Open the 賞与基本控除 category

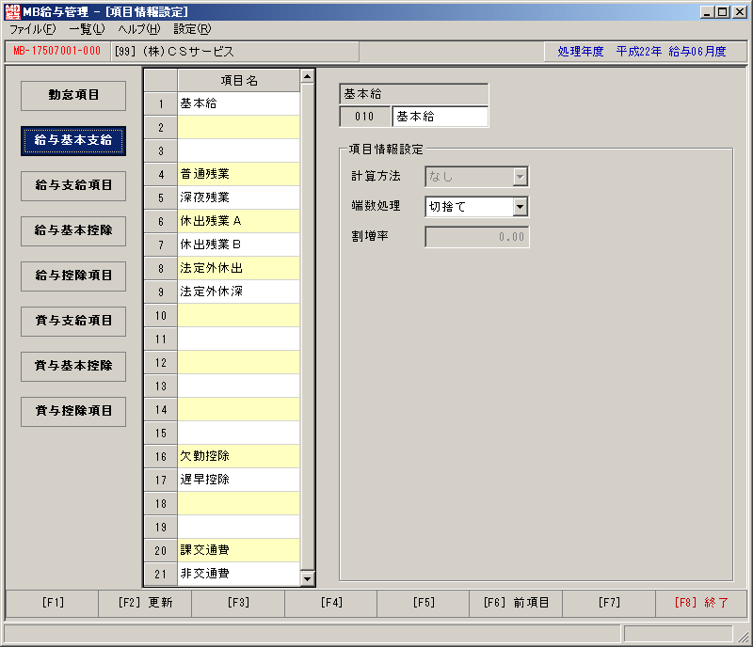coord(73,366)
